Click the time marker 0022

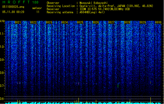pyautogui.click(x=33, y=22)
